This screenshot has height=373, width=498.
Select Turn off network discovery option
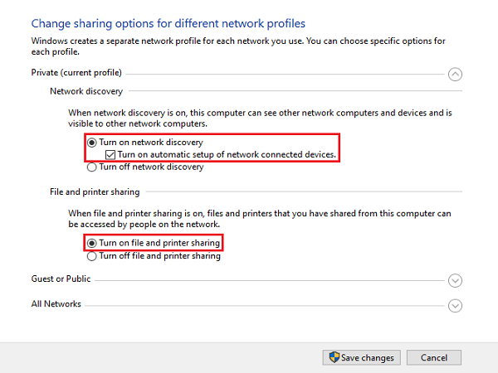coord(92,167)
